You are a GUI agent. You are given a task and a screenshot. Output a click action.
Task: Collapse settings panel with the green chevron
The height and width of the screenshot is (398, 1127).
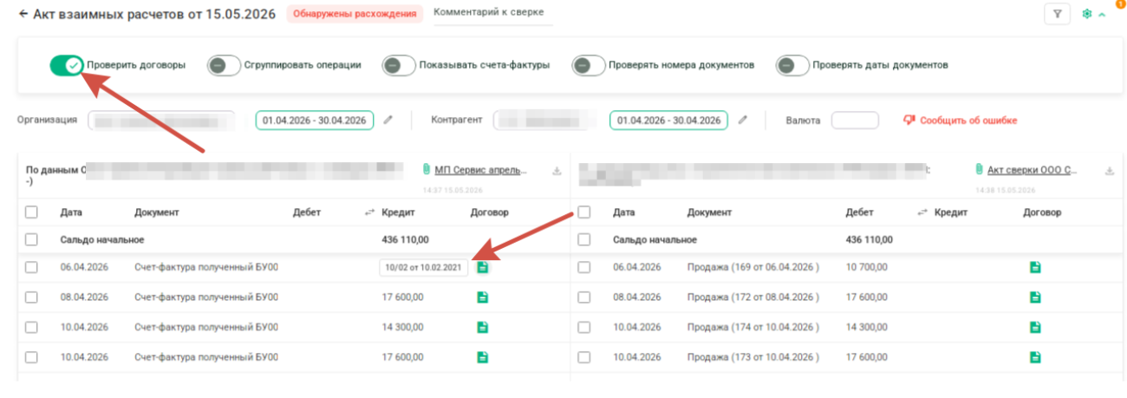point(1102,15)
